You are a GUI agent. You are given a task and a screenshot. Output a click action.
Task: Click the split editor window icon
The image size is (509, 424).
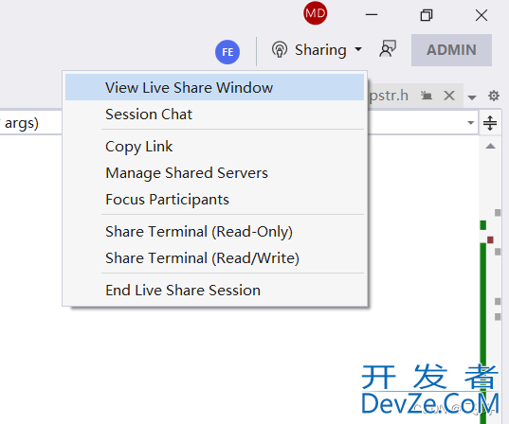pos(490,123)
